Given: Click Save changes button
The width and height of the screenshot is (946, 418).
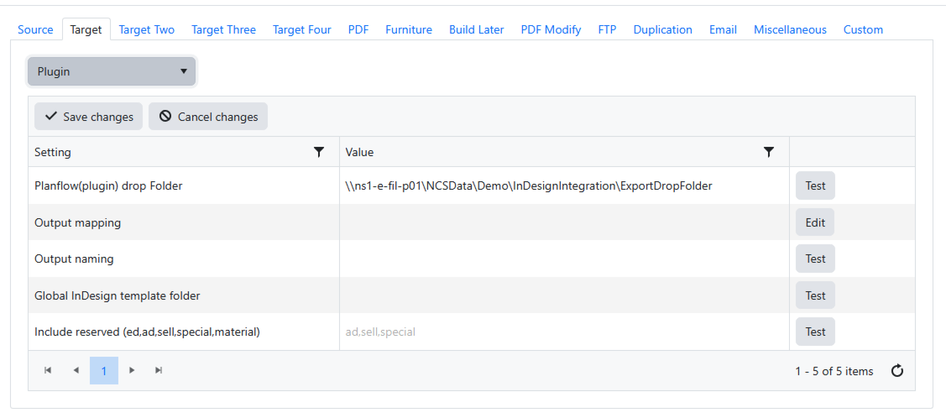Looking at the screenshot, I should 89,117.
